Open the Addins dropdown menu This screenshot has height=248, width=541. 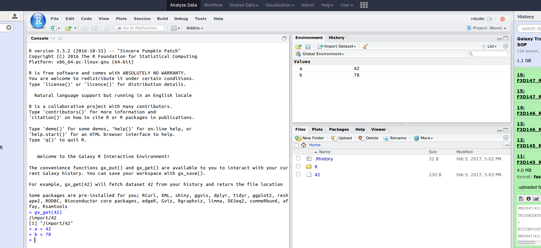[195, 28]
